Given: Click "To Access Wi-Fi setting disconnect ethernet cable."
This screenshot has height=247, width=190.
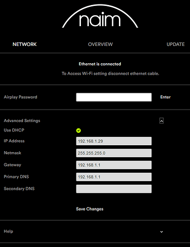Looking at the screenshot, I should point(111,74).
